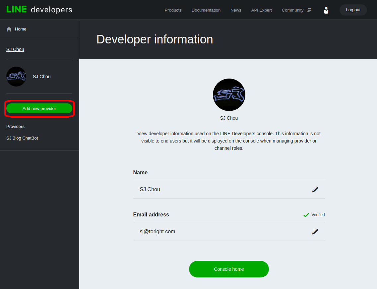This screenshot has height=289, width=377.
Task: Click the pencil icon to edit Email address
Action: [x=315, y=232]
